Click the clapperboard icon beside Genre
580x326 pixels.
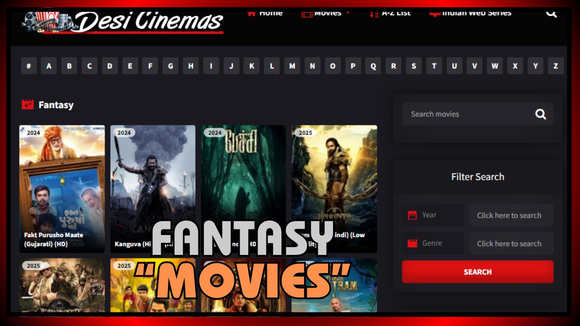(x=412, y=243)
